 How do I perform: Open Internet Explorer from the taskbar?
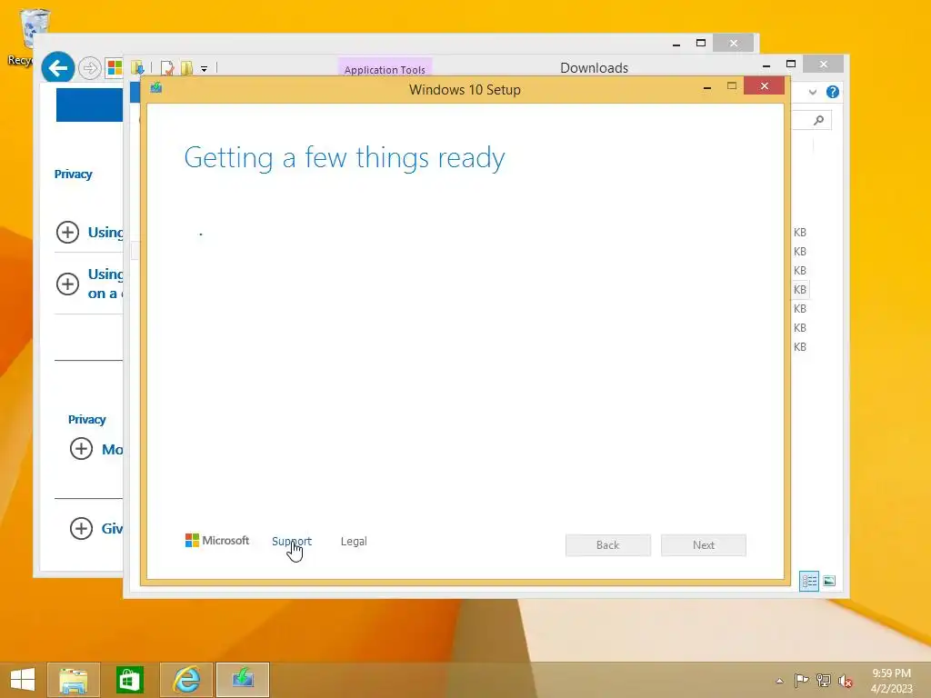click(x=186, y=680)
